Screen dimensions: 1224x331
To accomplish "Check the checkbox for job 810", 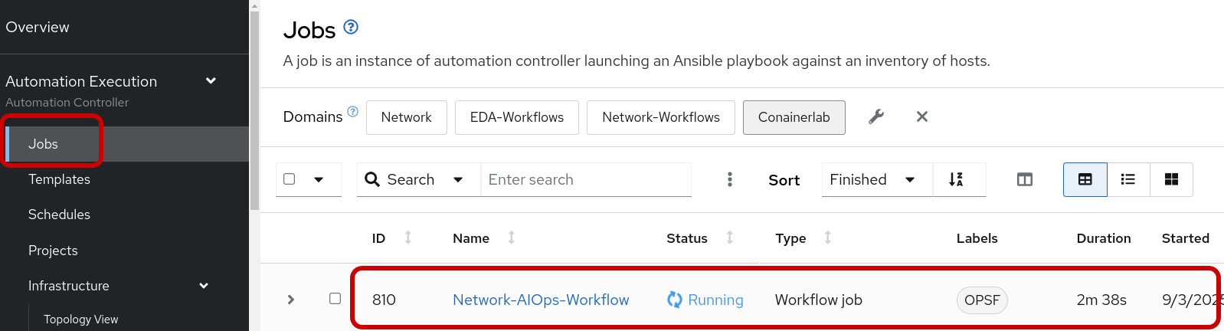I will 335,298.
